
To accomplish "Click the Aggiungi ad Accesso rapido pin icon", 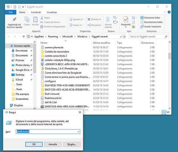I will point(14,20).
